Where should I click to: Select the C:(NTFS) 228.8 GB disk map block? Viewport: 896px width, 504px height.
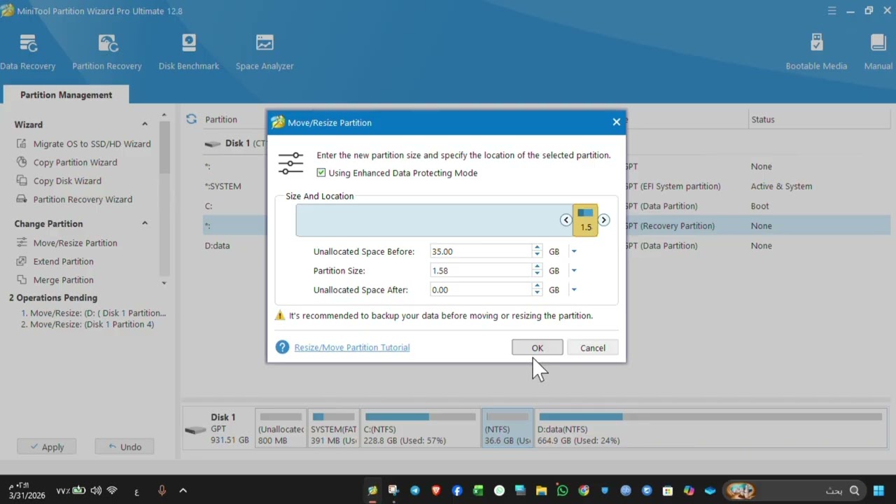click(420, 428)
